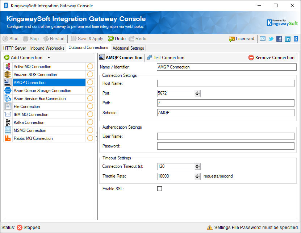
Task: Click the Restart button
Action: pos(54,39)
